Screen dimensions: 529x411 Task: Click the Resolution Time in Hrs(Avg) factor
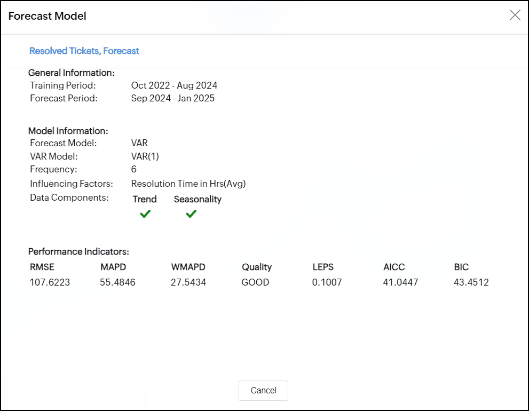pos(188,184)
